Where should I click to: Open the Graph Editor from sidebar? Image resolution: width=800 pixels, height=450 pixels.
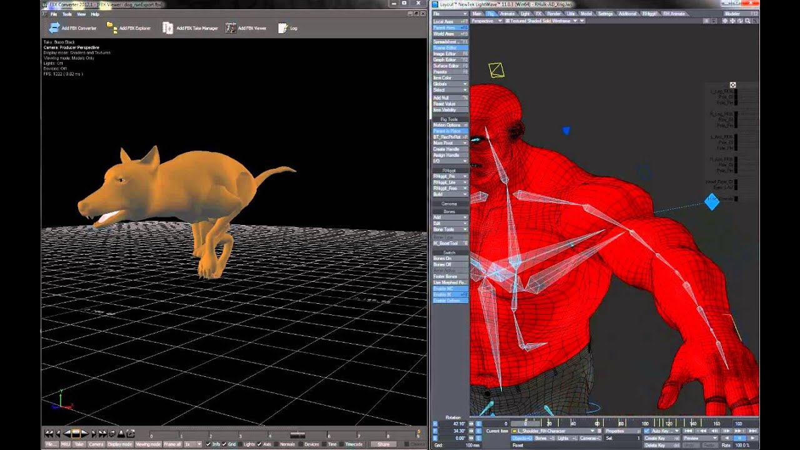[450, 60]
